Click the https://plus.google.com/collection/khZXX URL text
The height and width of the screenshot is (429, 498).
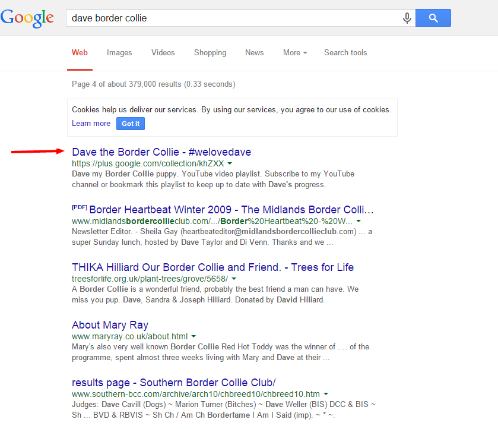(x=148, y=163)
